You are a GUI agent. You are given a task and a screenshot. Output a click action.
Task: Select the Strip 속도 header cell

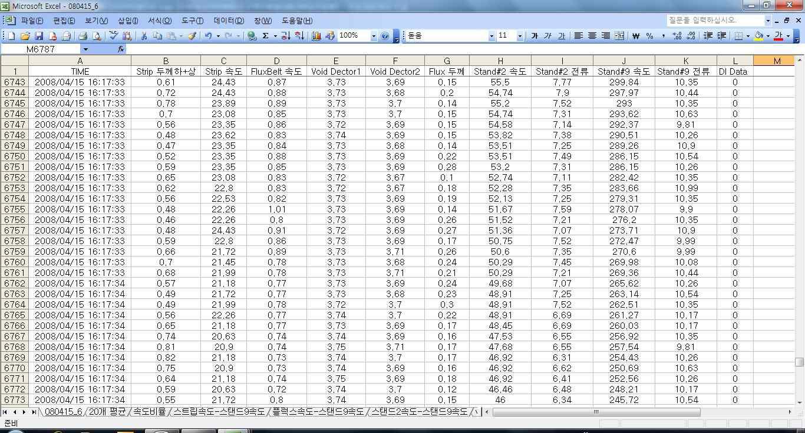[224, 71]
